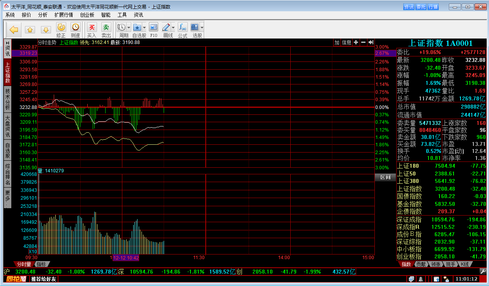Screen dimensions: 489x286
Task: Select the 综合排名 sidebar tab
Action: [x=7, y=174]
